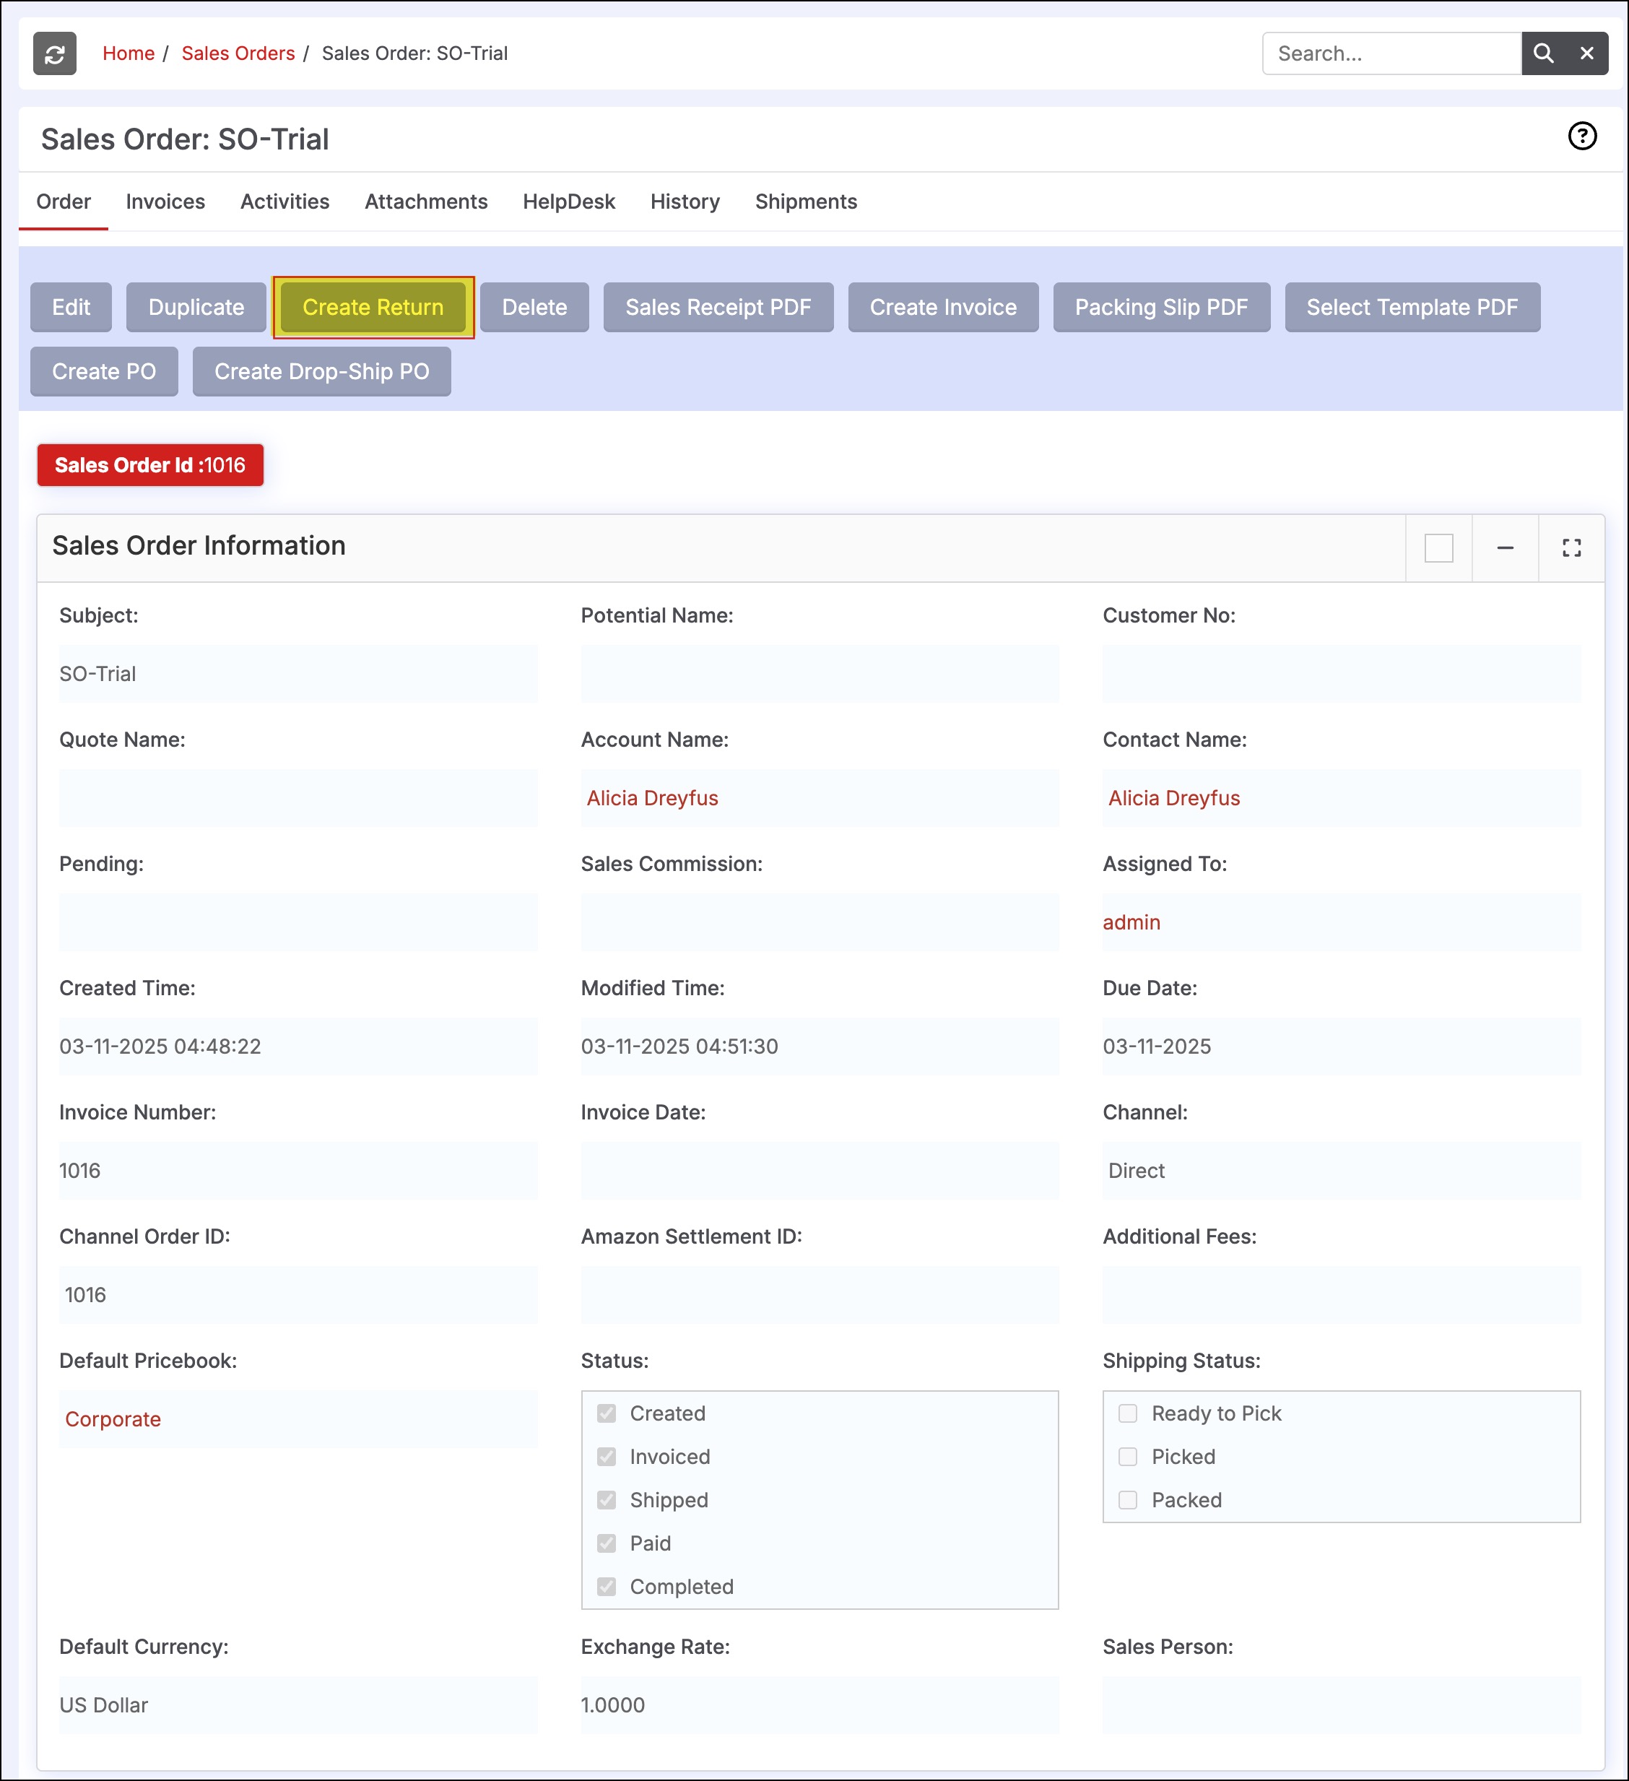This screenshot has height=1781, width=1629.
Task: Click the Channel Order ID value 1016
Action: coord(84,1295)
